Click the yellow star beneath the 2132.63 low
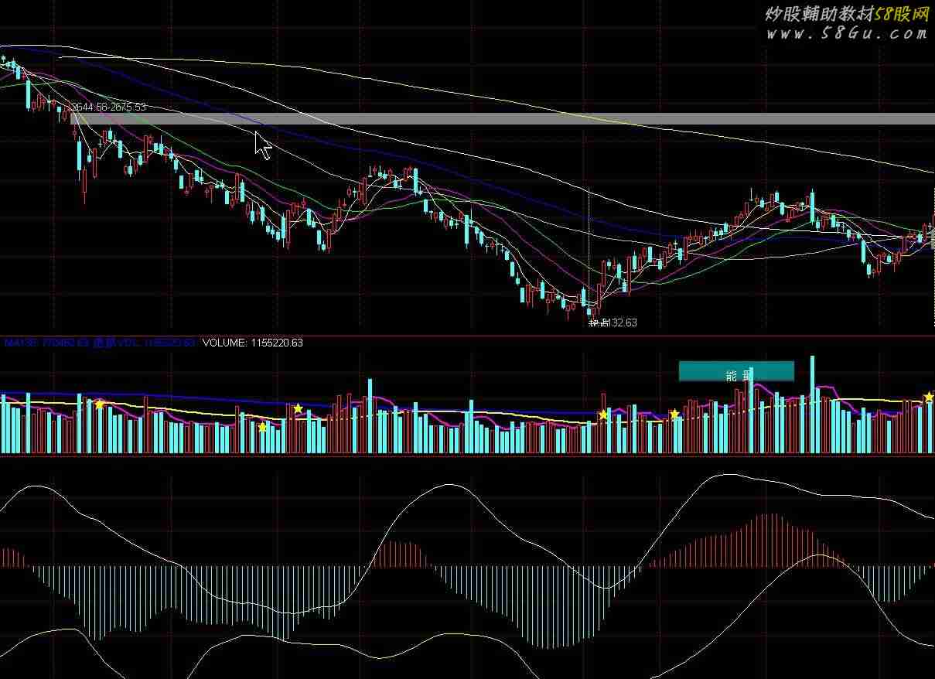The width and height of the screenshot is (935, 679). point(603,415)
